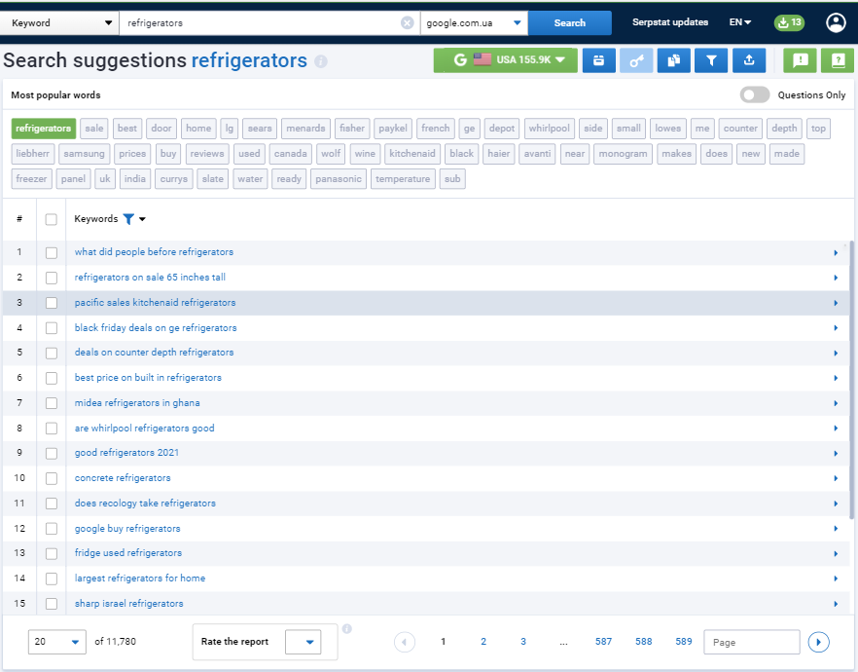Tick the select-all checkbox in table header

pos(52,220)
